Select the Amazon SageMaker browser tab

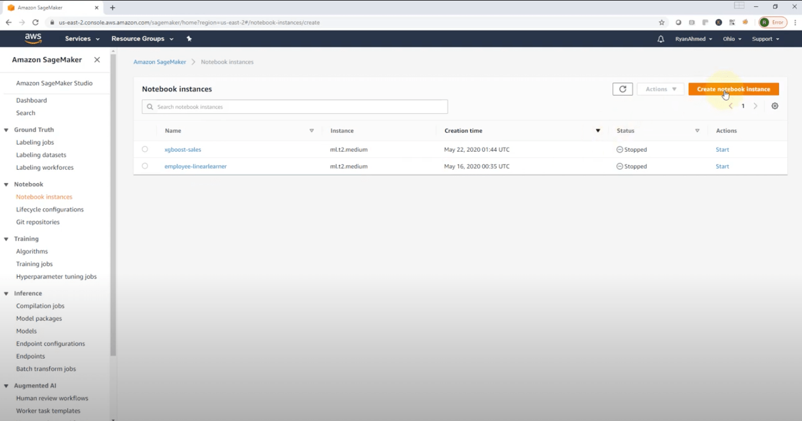[53, 7]
